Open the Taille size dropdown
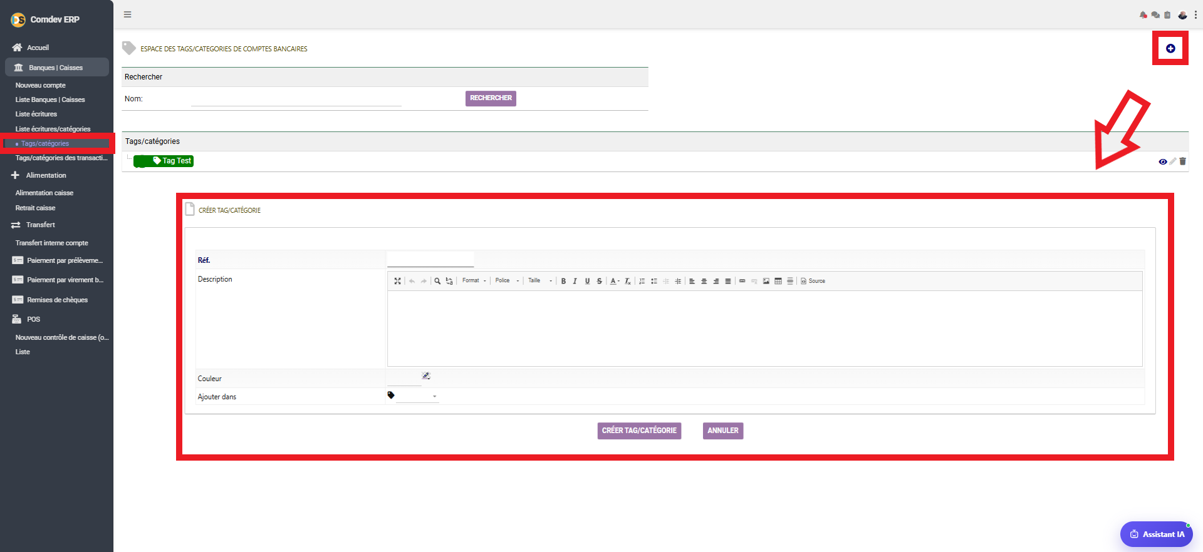 [x=539, y=280]
